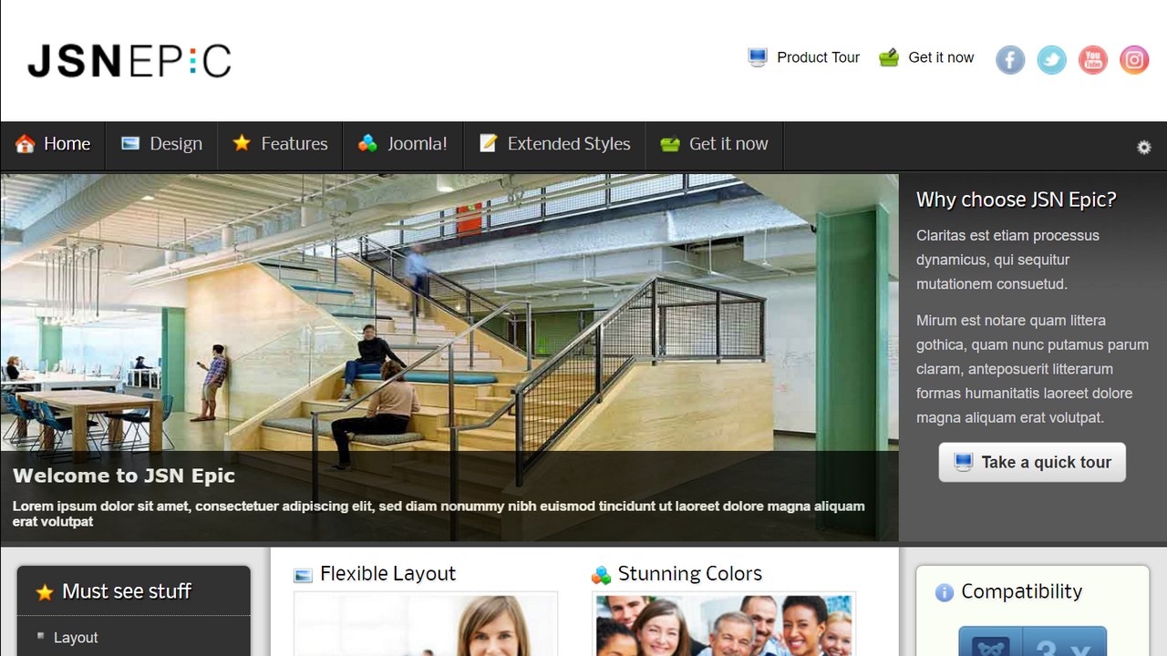Viewport: 1167px width, 656px height.
Task: Click the Flexible Layout heading
Action: (387, 574)
